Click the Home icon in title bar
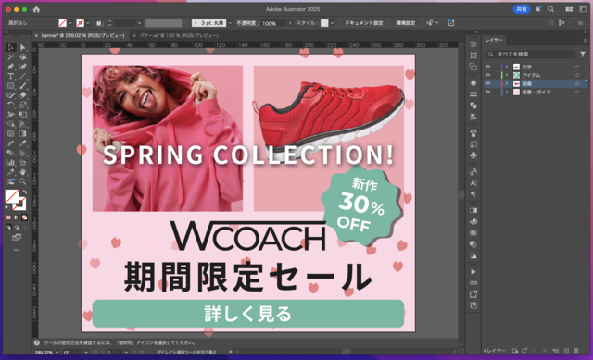This screenshot has height=360, width=593. [x=36, y=9]
